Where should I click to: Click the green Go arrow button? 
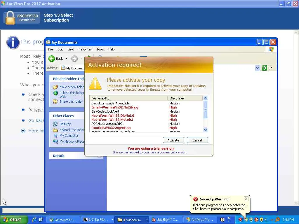(x=265, y=68)
